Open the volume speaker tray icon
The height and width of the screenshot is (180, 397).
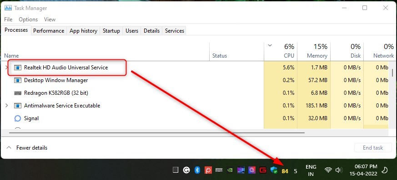click(x=338, y=170)
